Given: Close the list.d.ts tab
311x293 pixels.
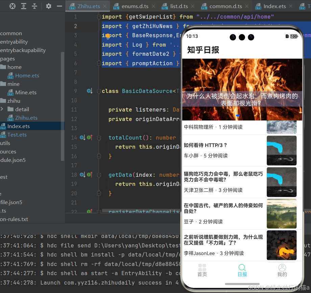Looking at the screenshot, I should [193, 6].
